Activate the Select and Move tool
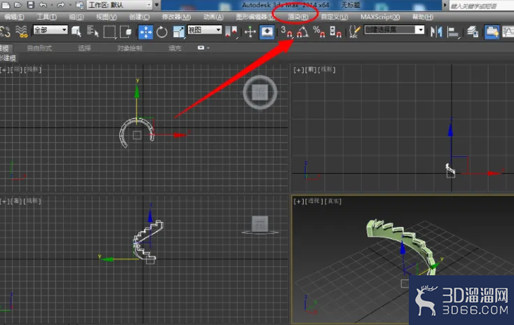The image size is (514, 325). [x=146, y=32]
